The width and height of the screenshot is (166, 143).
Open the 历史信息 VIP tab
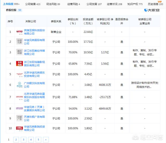[x=155, y=4]
